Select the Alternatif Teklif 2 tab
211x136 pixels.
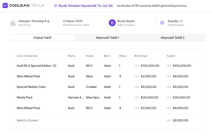tap(172, 38)
